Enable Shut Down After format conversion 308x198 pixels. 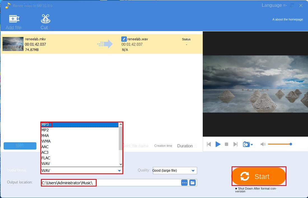(236, 189)
